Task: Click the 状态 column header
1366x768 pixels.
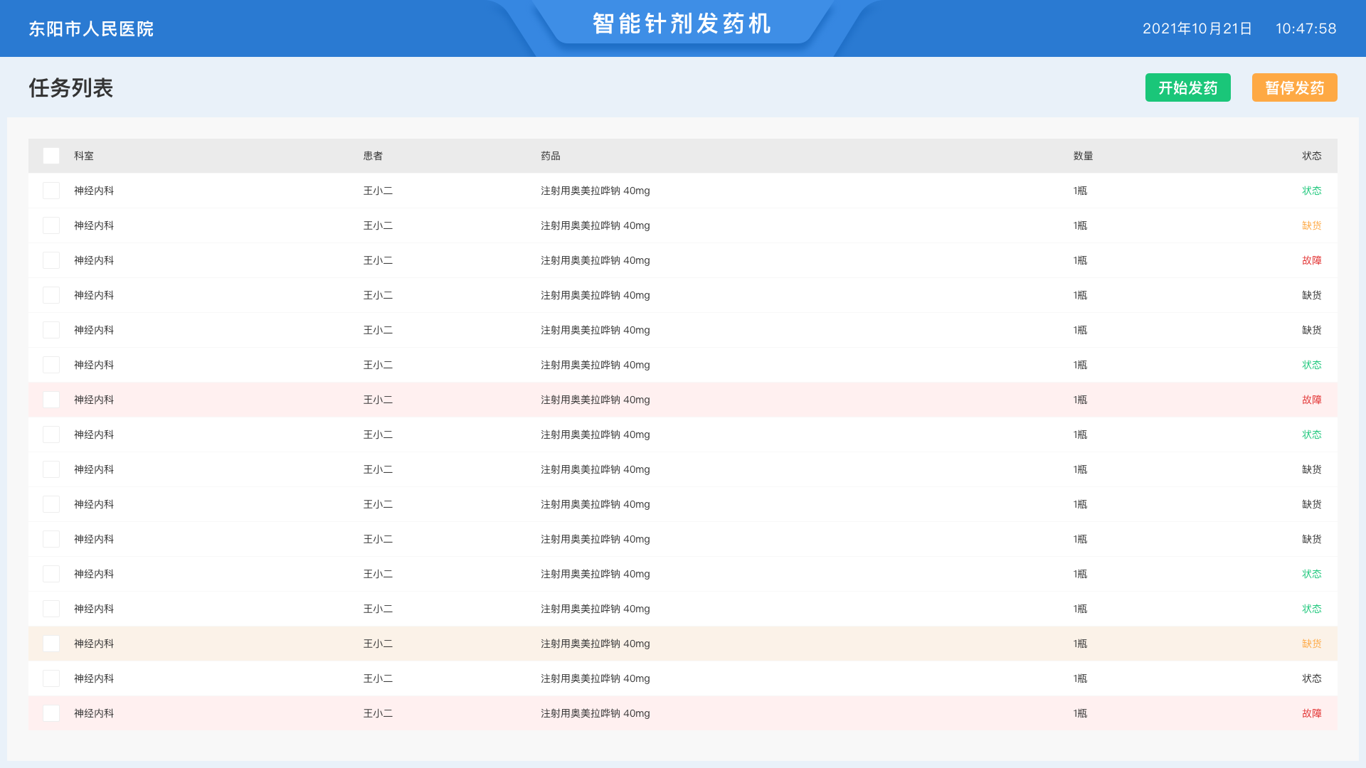Action: pos(1311,156)
